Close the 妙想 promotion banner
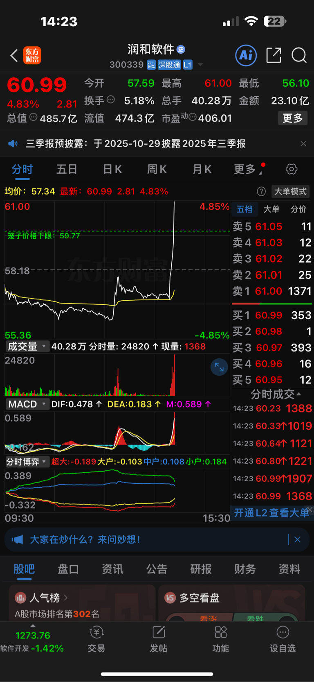 click(x=297, y=539)
